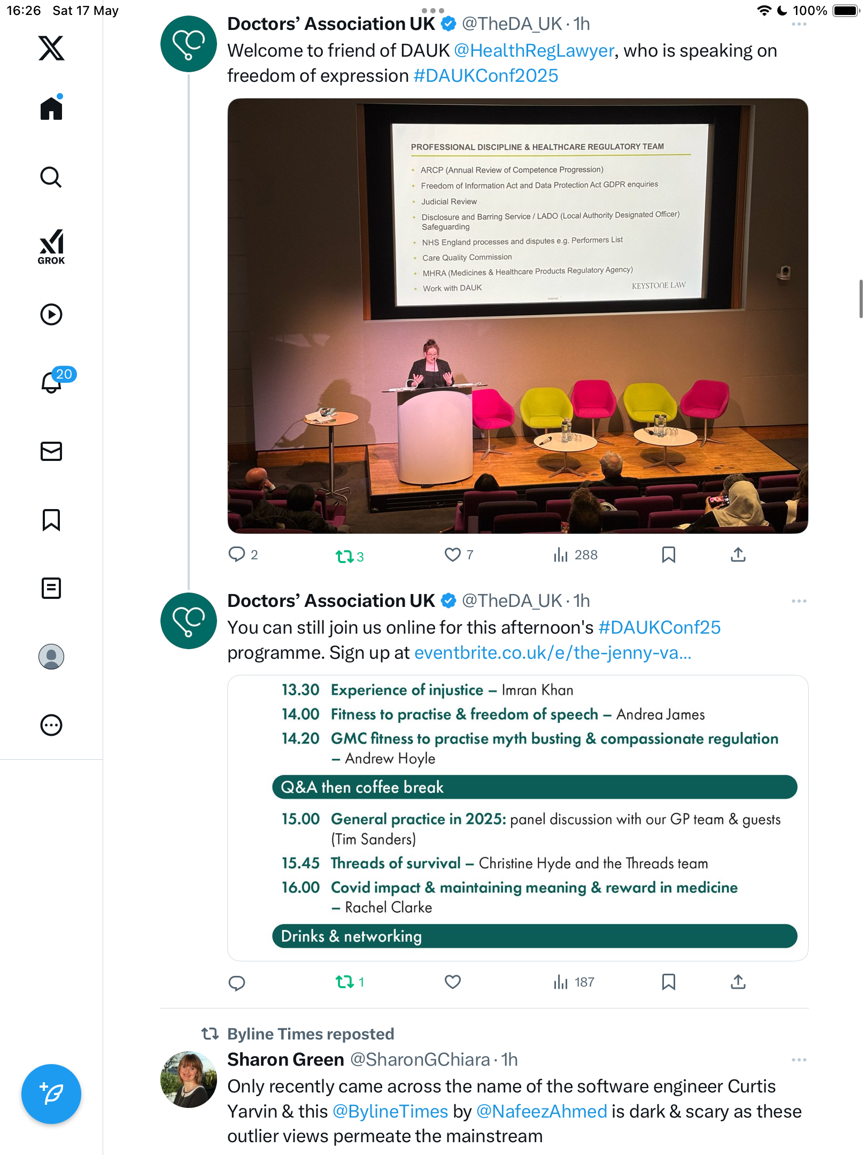
Task: Bookmark the conference speaker post
Action: pos(668,555)
